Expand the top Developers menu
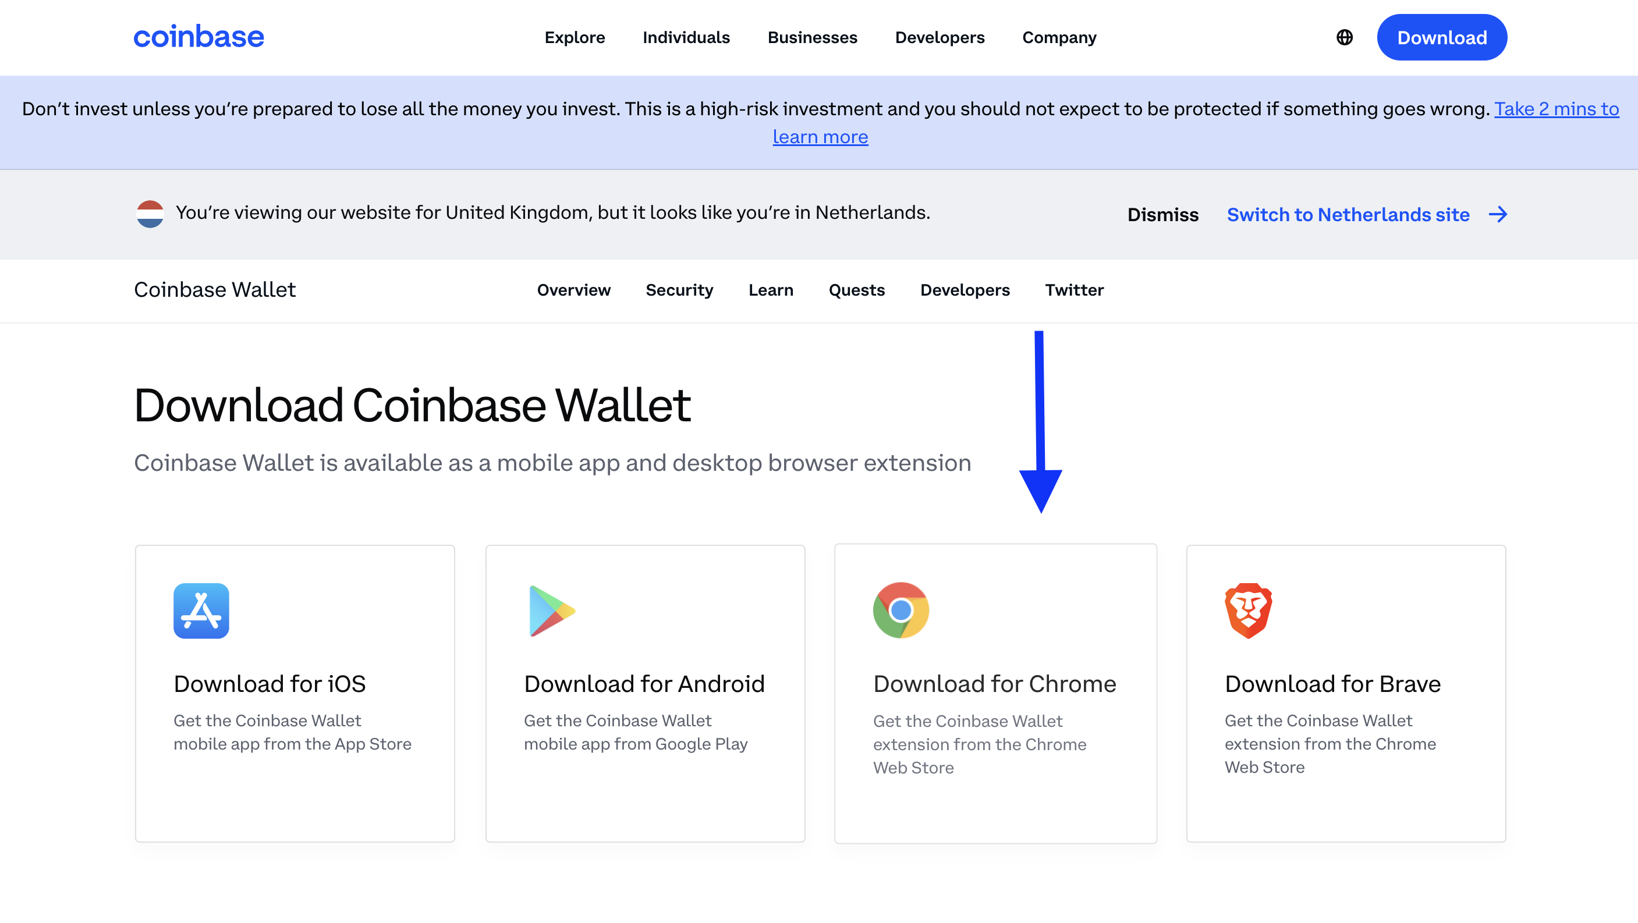Screen dimensions: 1638x923 (939, 37)
